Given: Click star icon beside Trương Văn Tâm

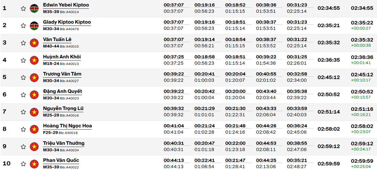Looking at the screenshot, I should pos(23,78).
